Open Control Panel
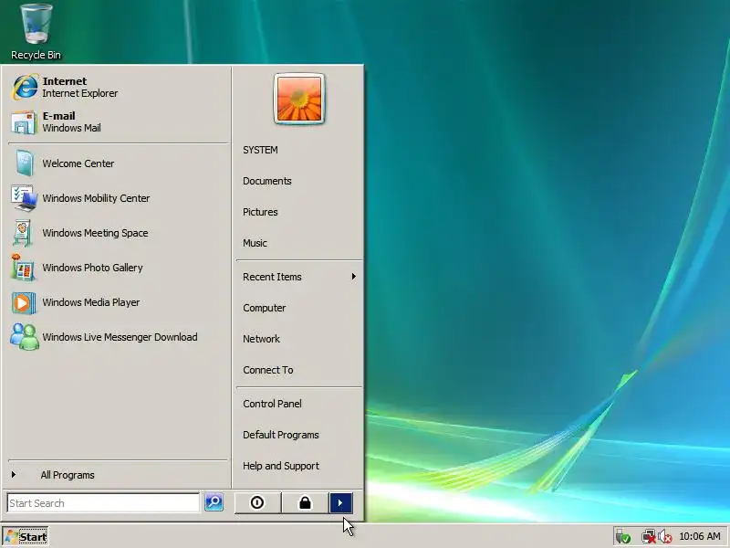730x548 pixels. (x=272, y=404)
